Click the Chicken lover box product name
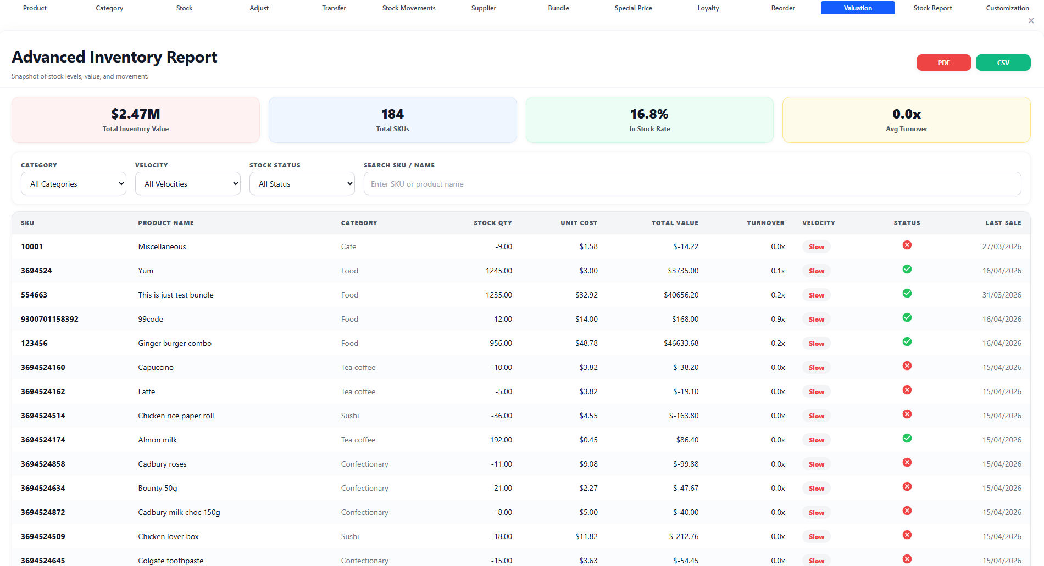 click(168, 536)
